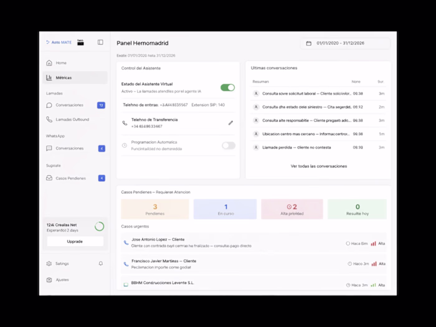Click priority bars on Jose Antonio Lopez case

pos(374,244)
